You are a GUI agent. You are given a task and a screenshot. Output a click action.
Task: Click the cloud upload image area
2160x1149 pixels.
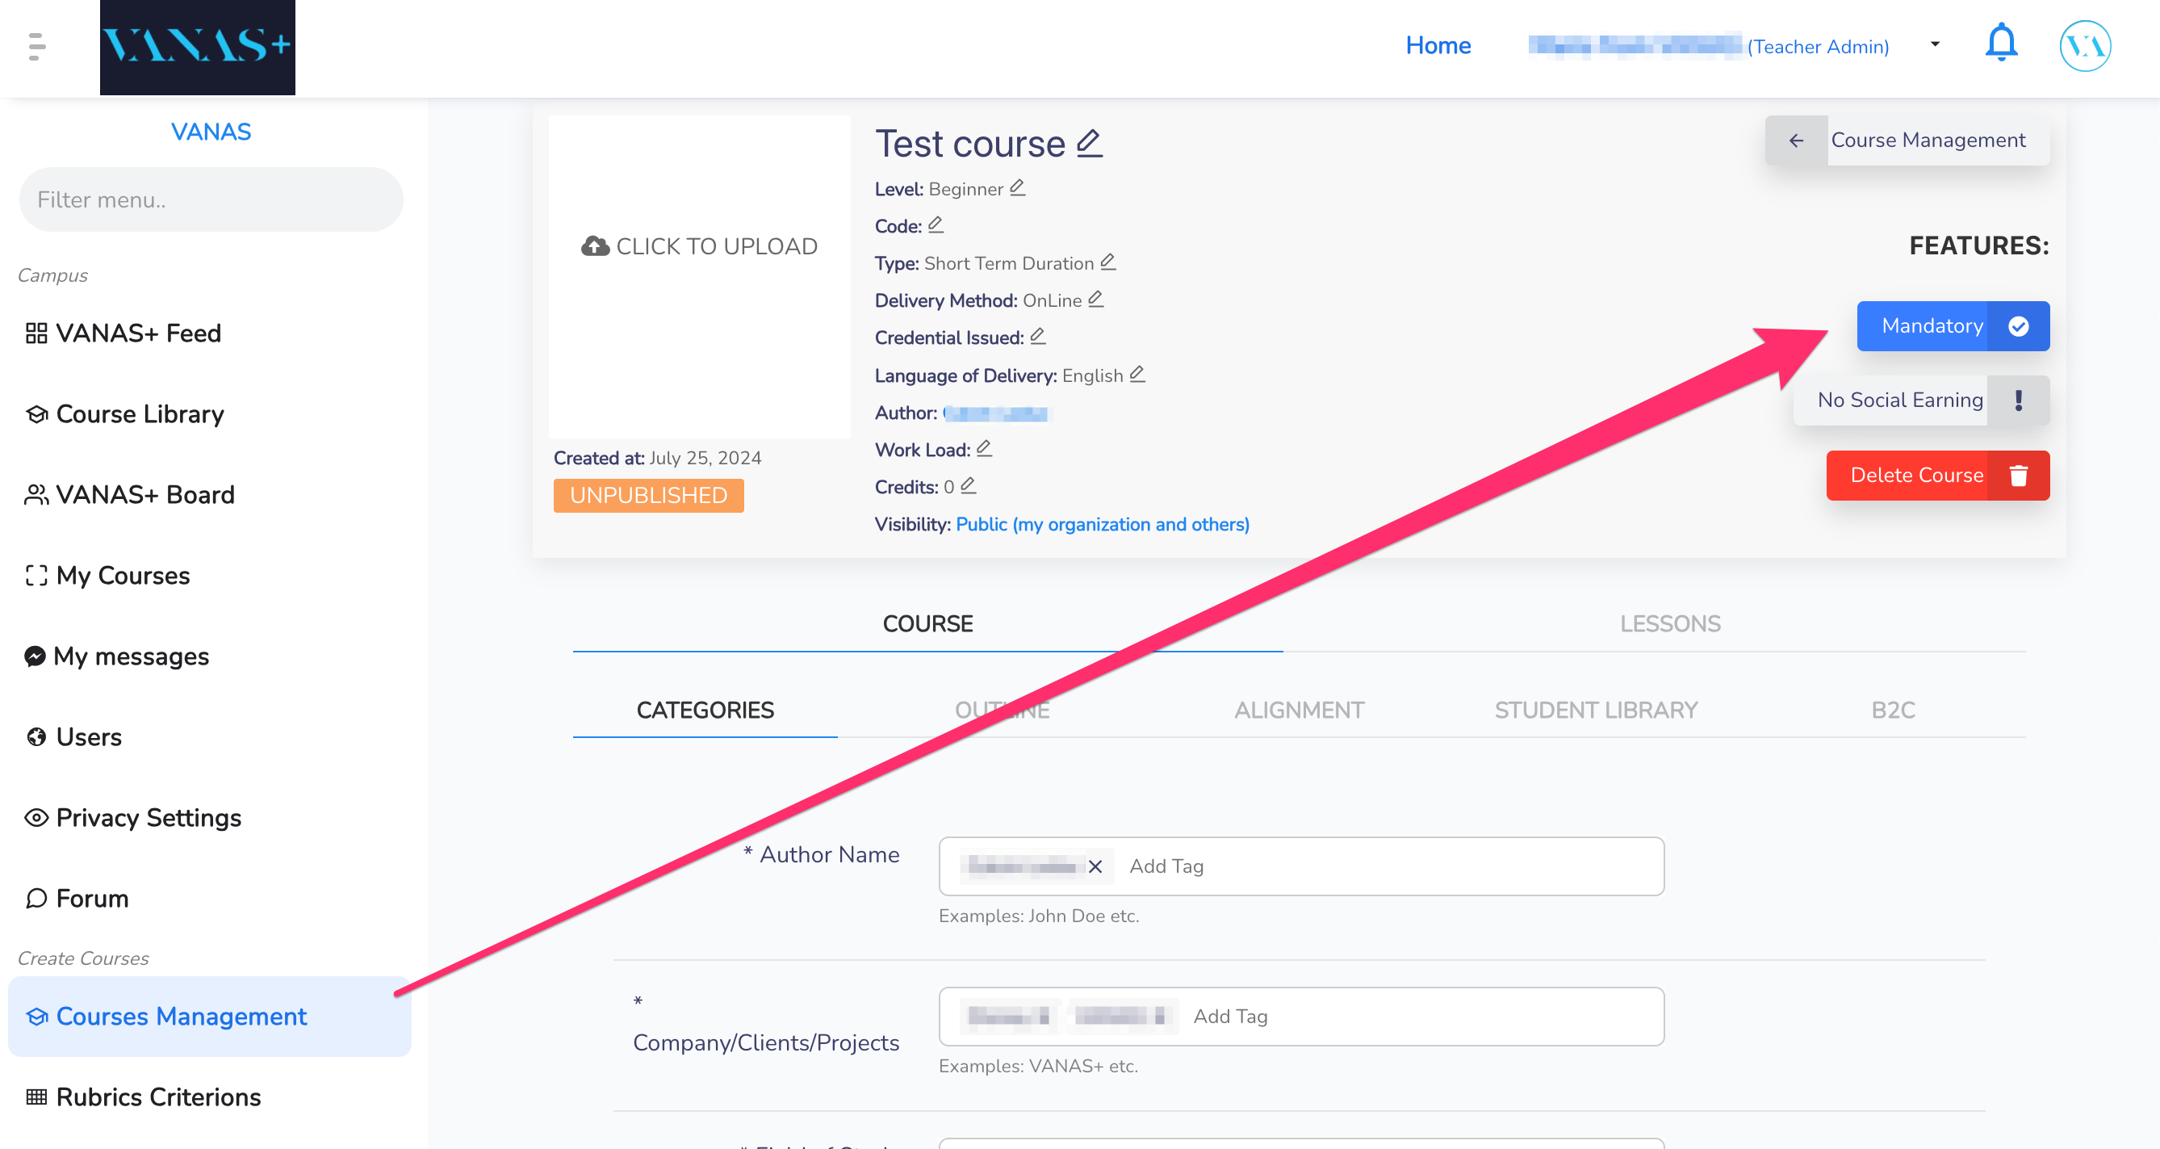point(698,246)
